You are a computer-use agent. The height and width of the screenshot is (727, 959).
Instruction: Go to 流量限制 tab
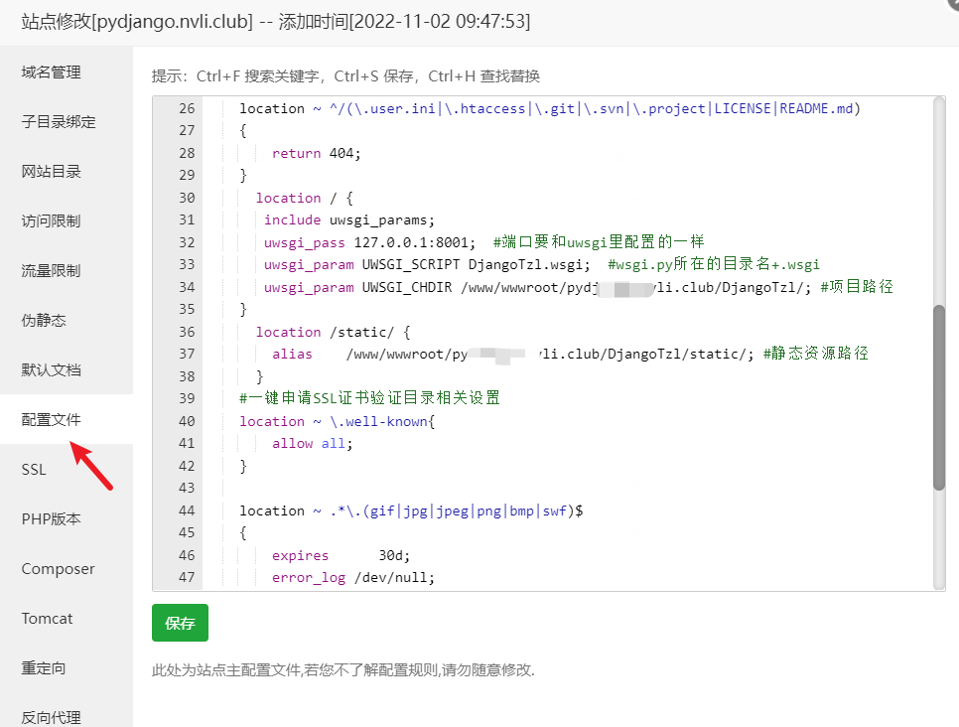pos(52,271)
